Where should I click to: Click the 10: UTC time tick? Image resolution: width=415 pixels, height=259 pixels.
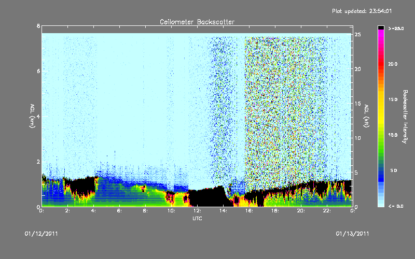171,211
